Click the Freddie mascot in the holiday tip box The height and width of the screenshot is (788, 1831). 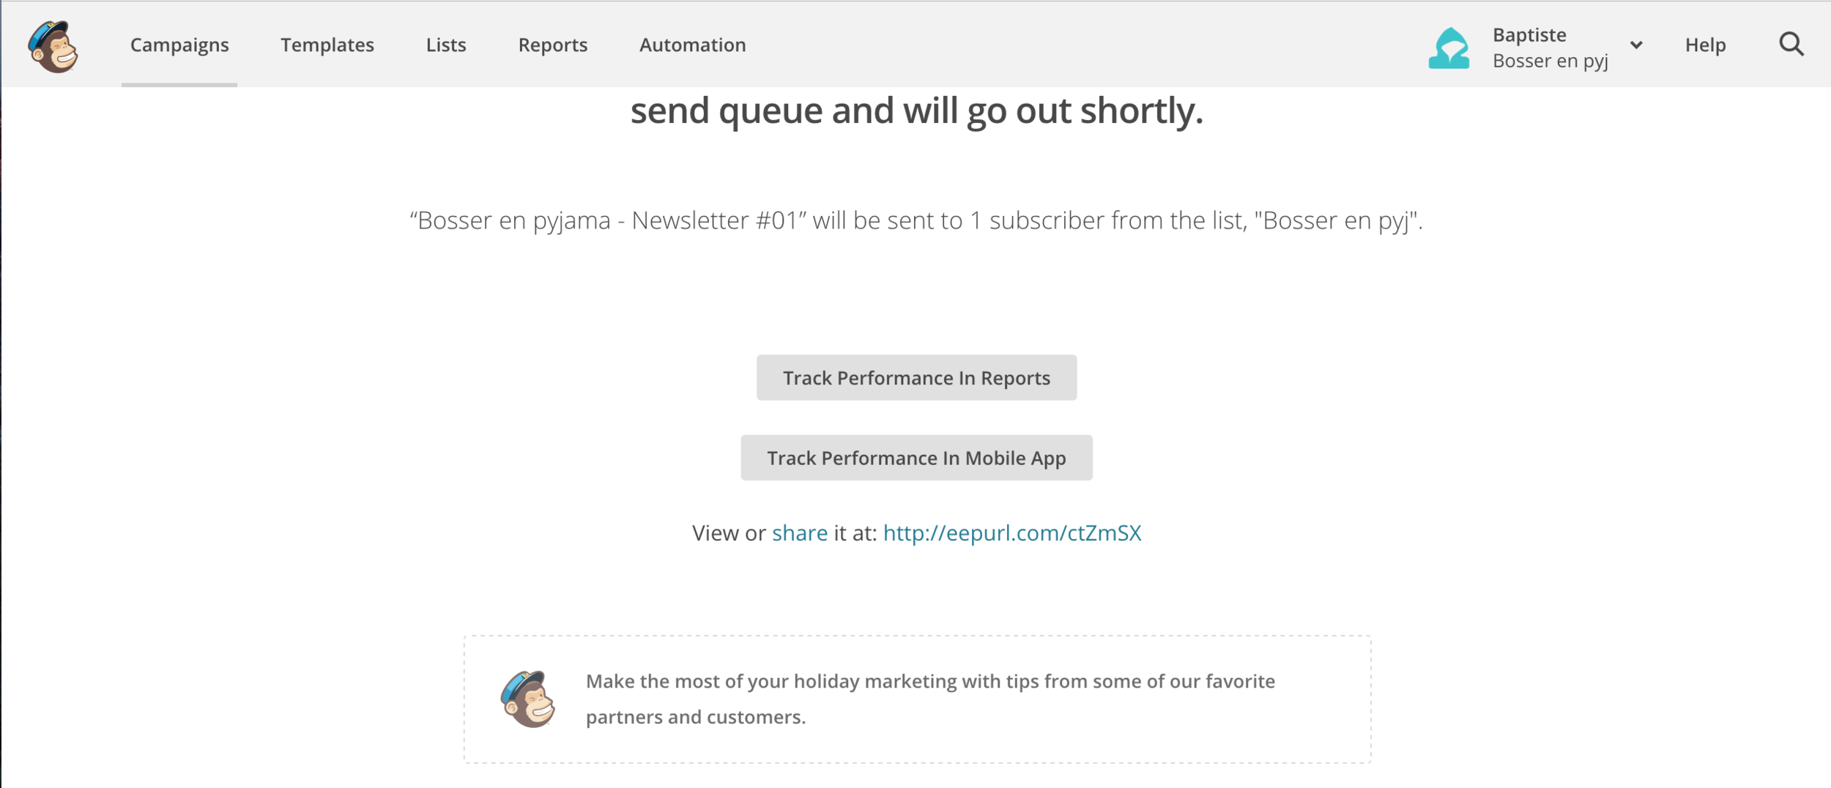[528, 699]
